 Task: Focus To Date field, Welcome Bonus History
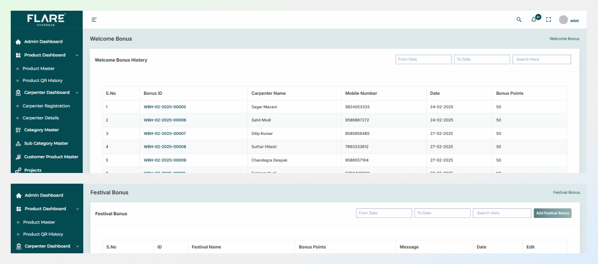tap(482, 59)
